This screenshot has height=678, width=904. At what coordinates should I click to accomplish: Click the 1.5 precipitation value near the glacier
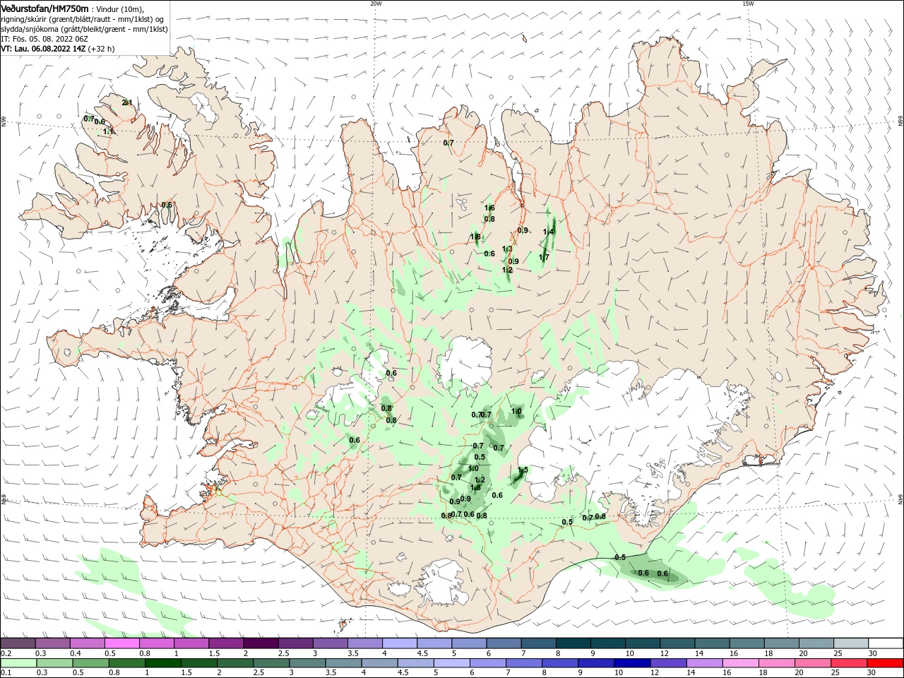click(x=523, y=470)
